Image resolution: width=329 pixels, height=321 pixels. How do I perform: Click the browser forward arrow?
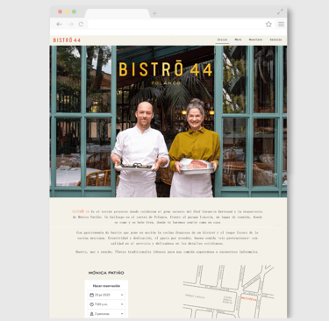[70, 25]
